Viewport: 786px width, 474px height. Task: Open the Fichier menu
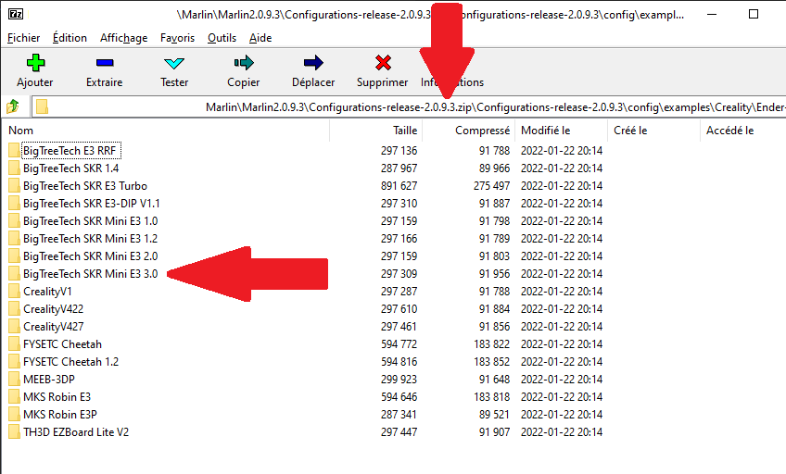click(23, 38)
